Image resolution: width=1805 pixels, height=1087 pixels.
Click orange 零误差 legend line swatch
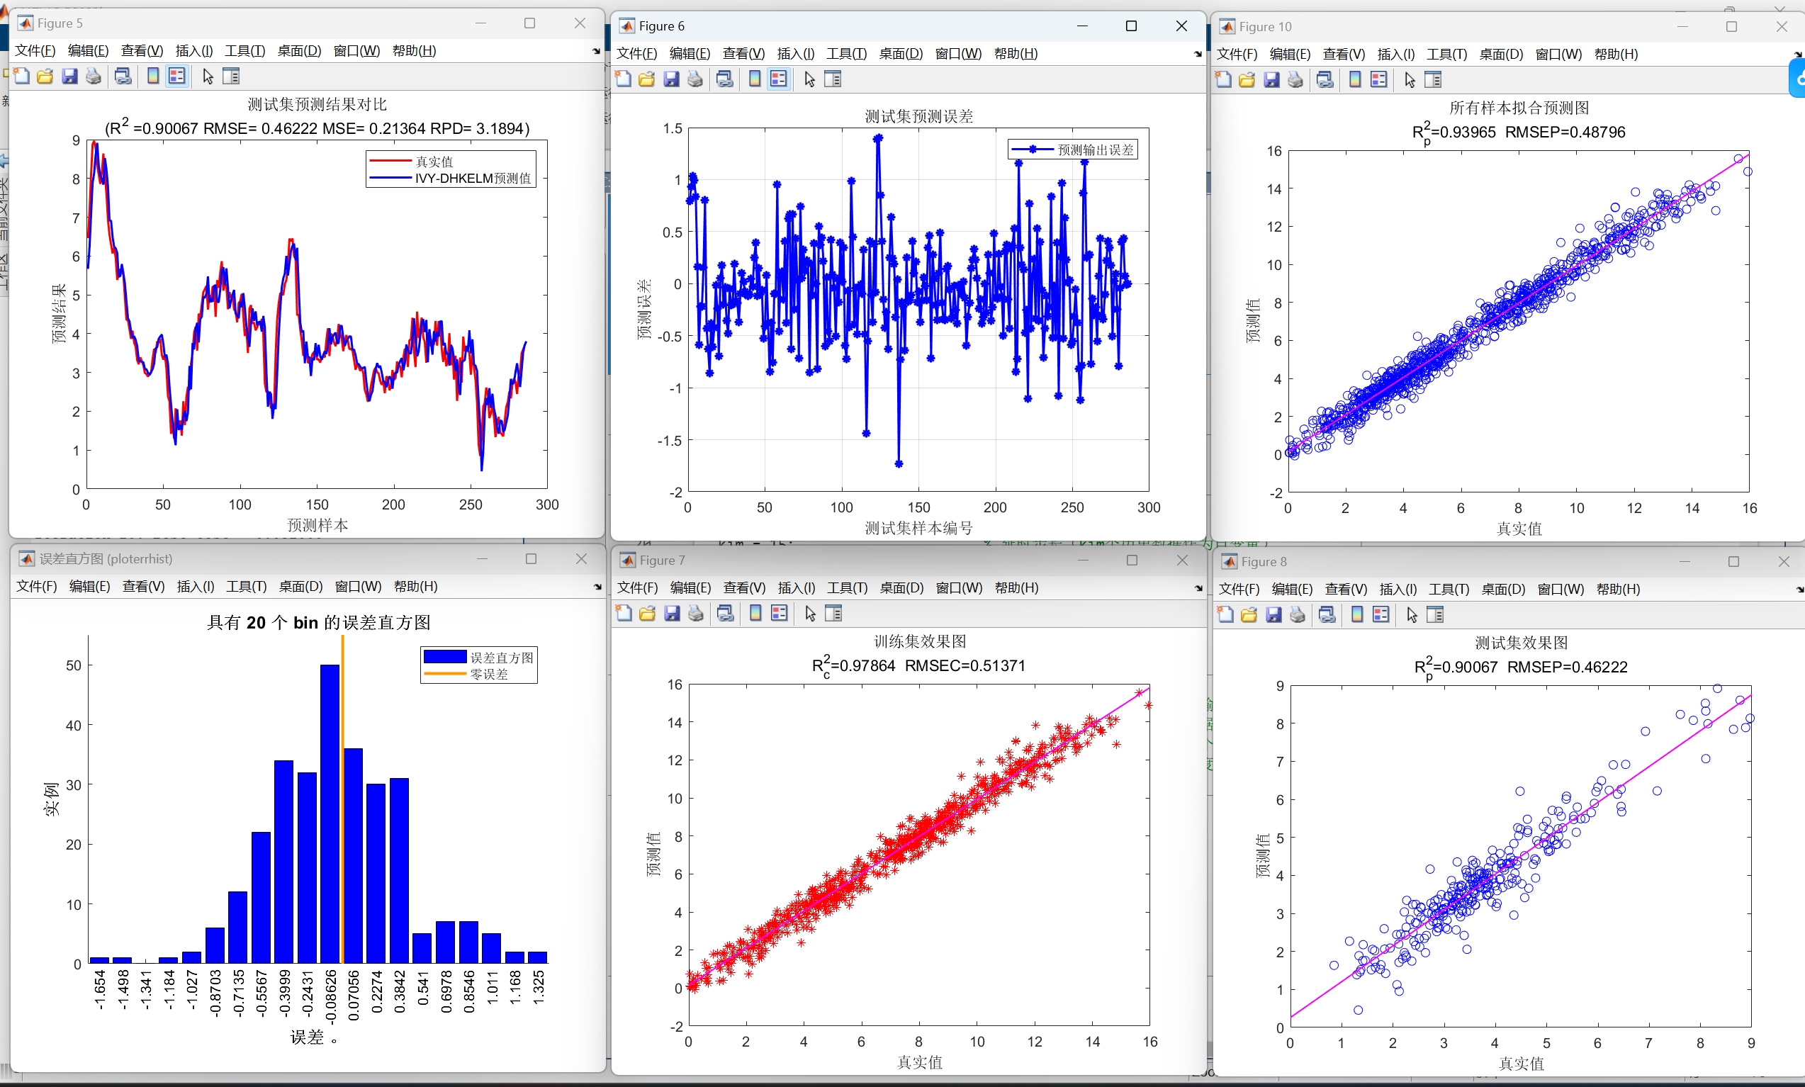tap(444, 674)
